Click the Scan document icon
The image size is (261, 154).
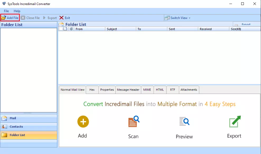click(x=134, y=121)
